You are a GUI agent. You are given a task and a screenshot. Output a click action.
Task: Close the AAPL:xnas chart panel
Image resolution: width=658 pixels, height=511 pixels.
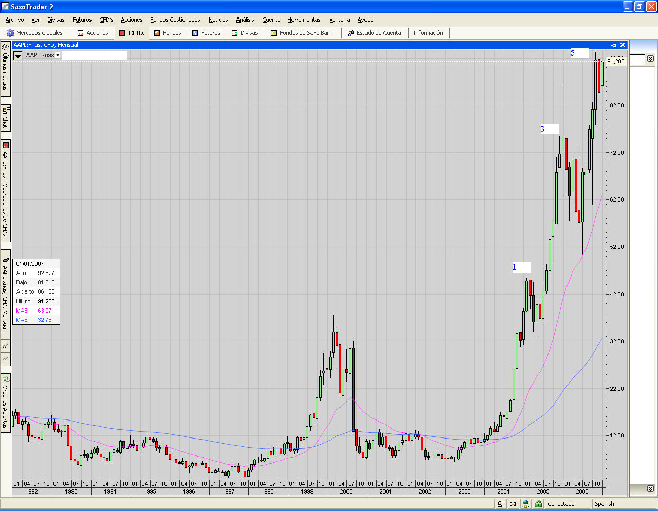pyautogui.click(x=623, y=45)
